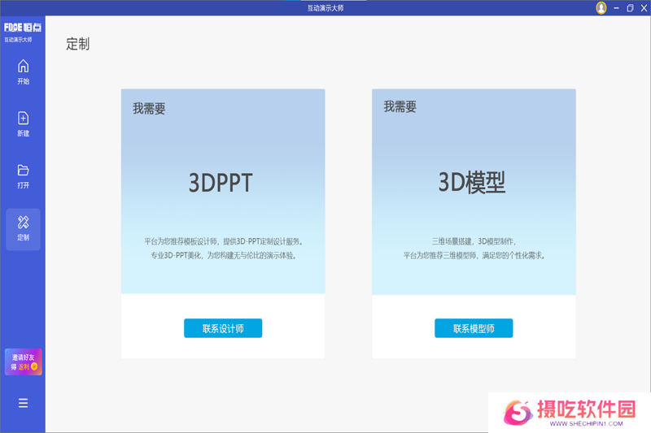Restore down the application window
651x433 pixels.
[630, 8]
